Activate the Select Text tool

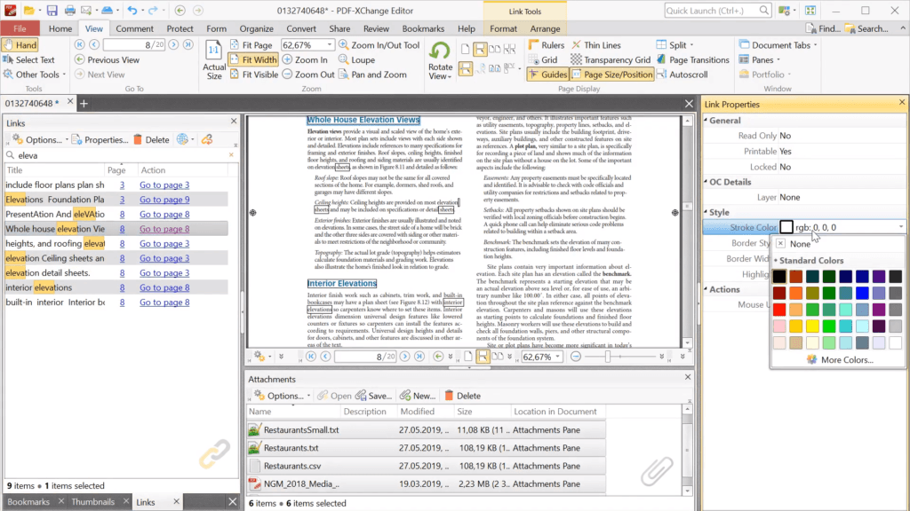pos(33,59)
